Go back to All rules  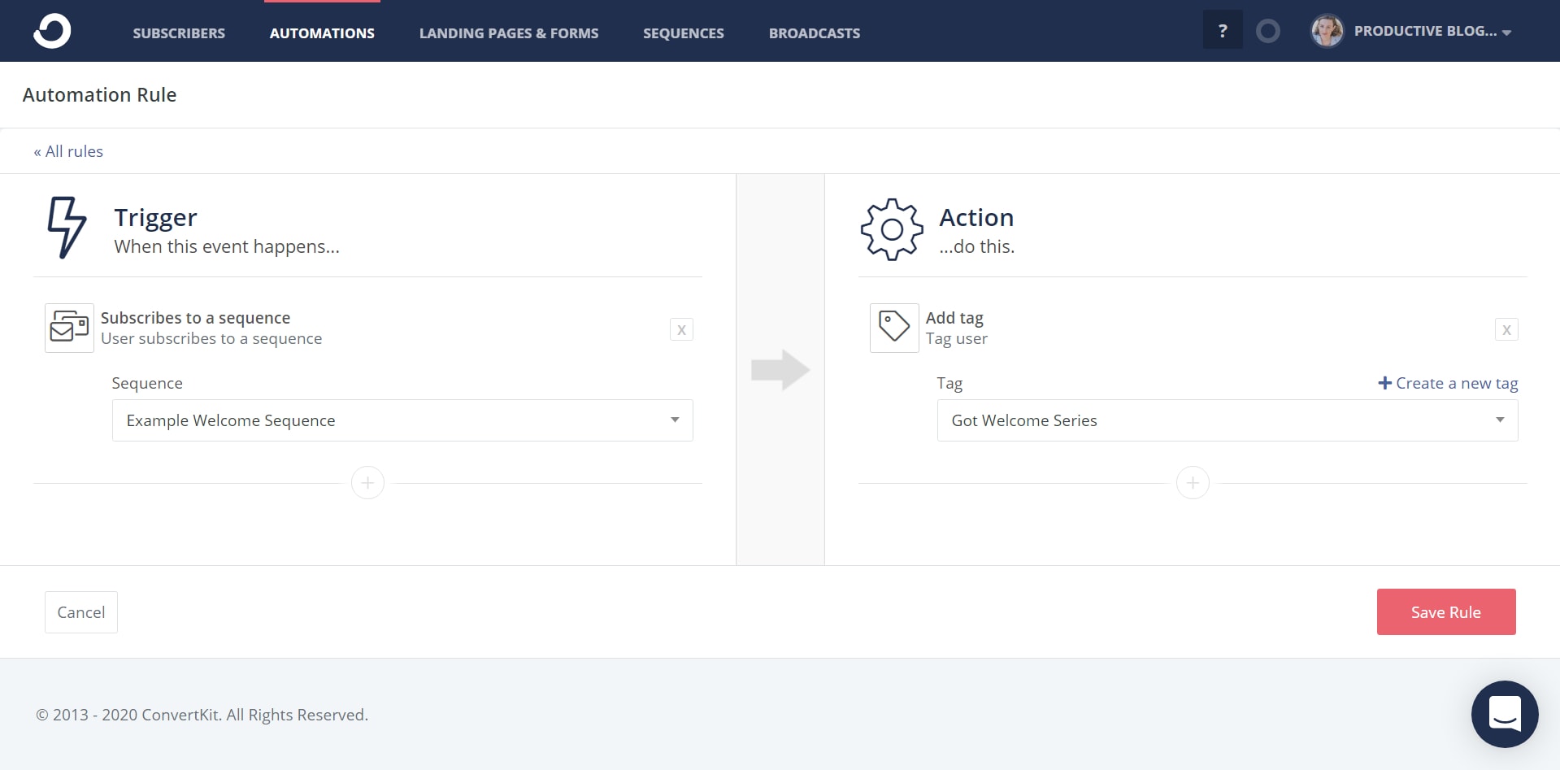click(68, 151)
